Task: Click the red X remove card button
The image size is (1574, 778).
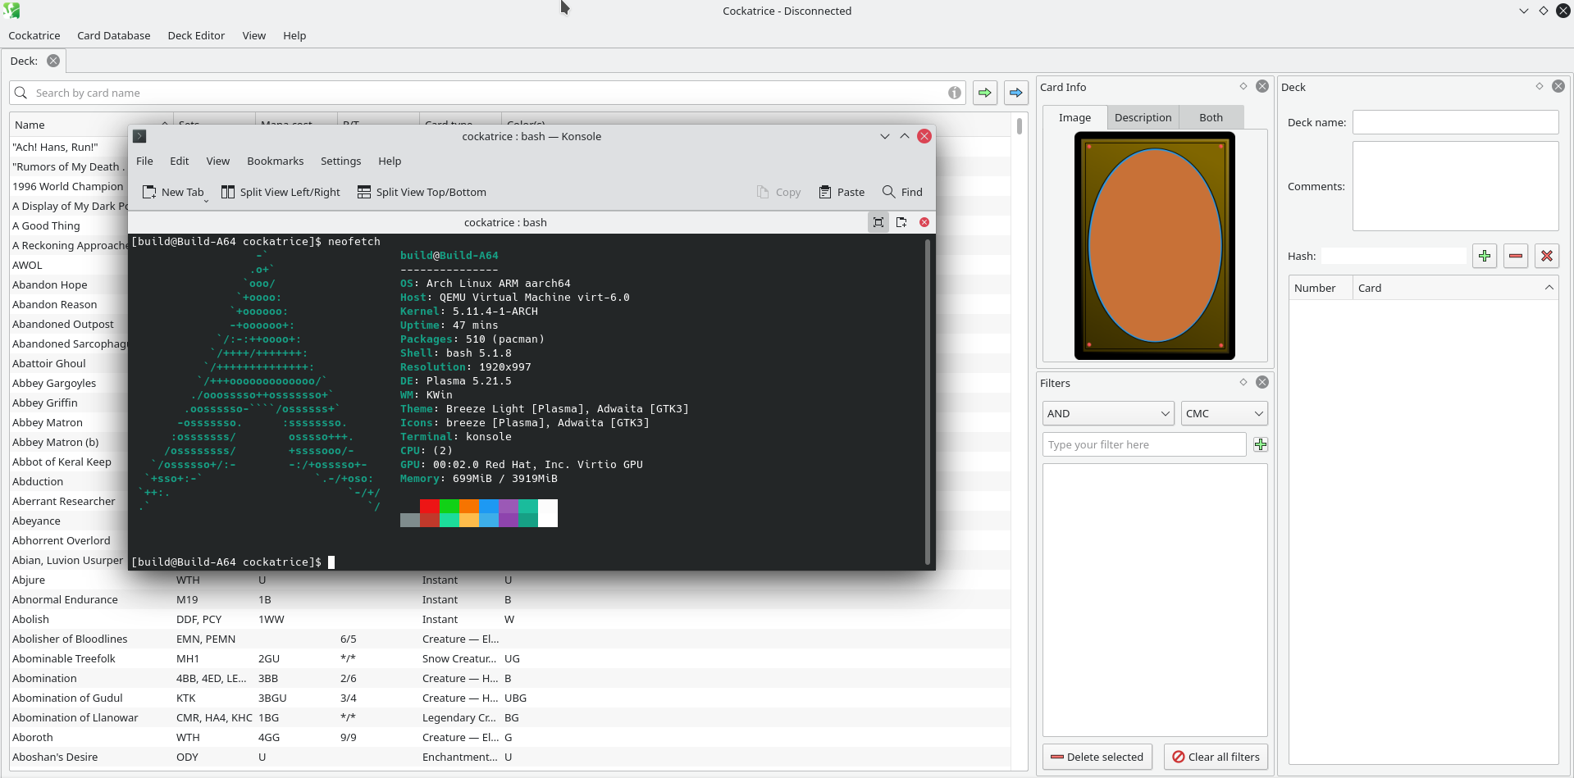Action: tap(1547, 256)
